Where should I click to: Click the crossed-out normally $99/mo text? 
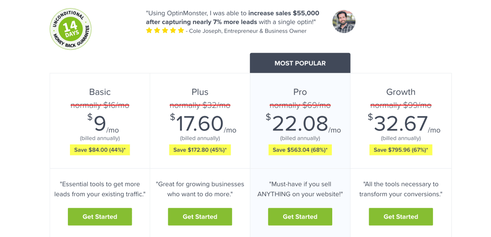pos(401,105)
